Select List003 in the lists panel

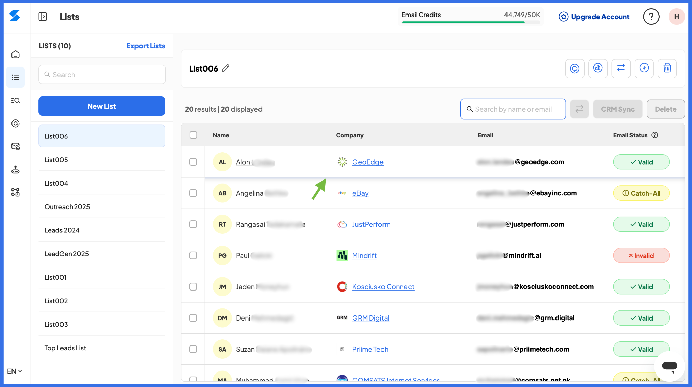tap(102, 324)
